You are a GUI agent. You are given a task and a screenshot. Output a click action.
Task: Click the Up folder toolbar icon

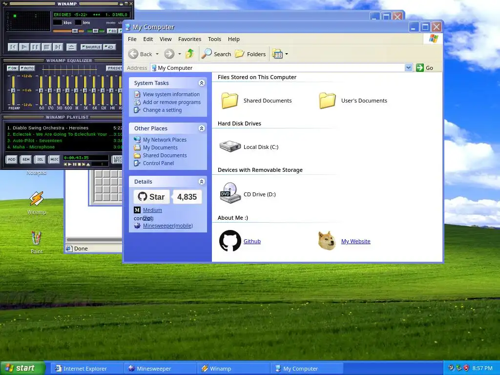pyautogui.click(x=190, y=54)
